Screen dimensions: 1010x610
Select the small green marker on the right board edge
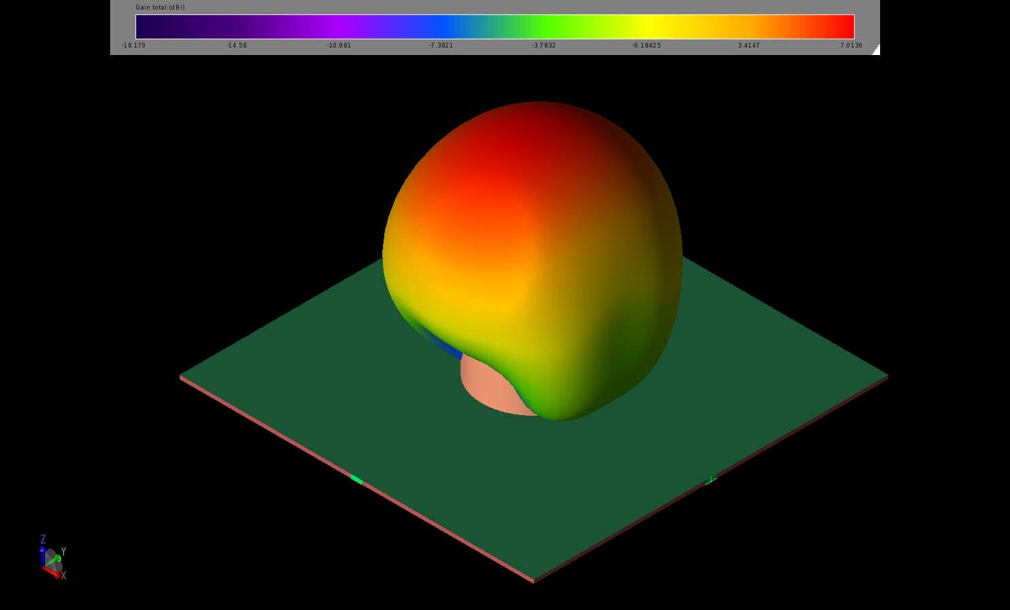coord(710,480)
